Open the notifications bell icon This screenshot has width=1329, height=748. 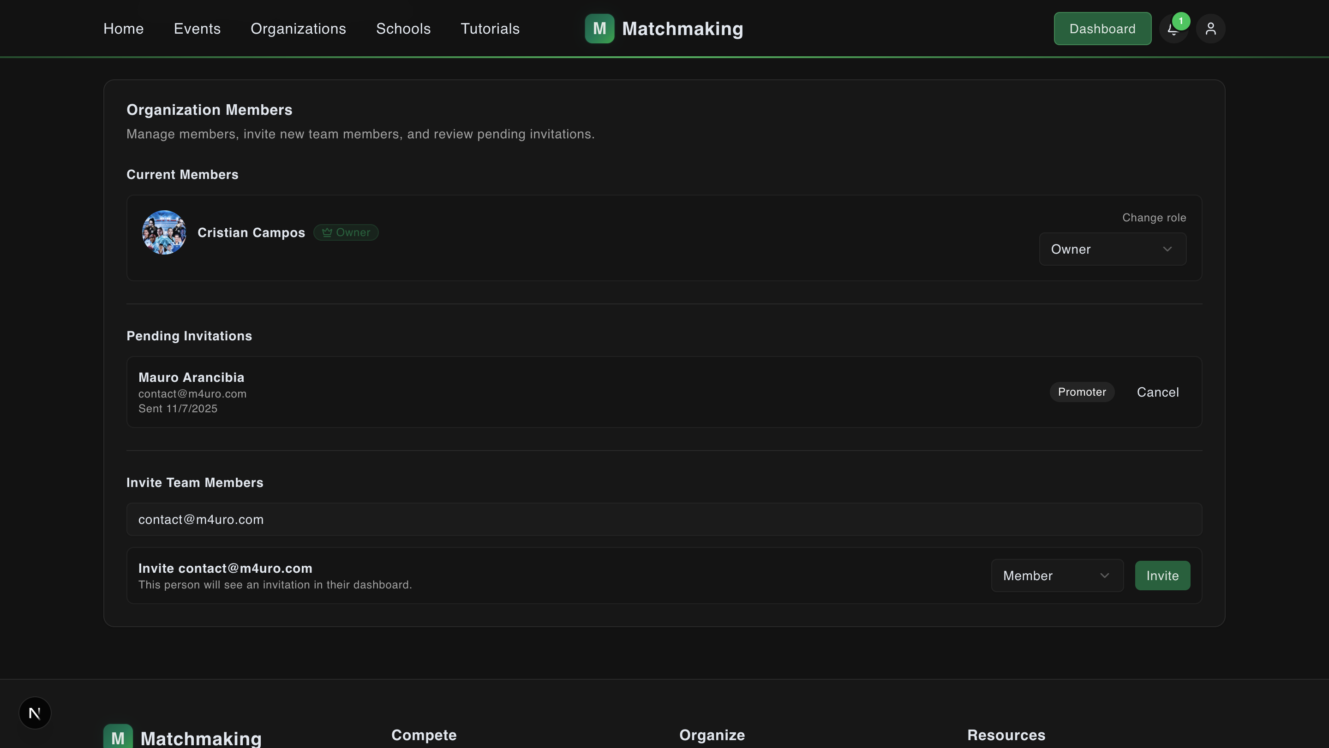pos(1173,29)
